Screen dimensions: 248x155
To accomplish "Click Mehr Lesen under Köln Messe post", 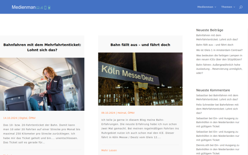I will [x=109, y=150].
